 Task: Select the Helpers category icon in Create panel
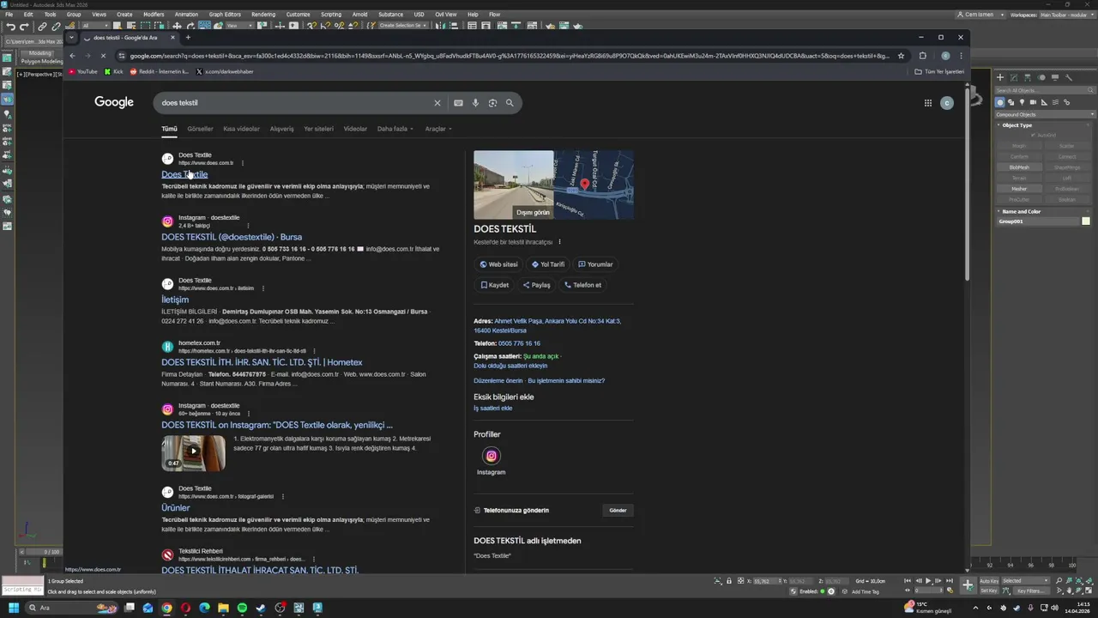(1044, 102)
